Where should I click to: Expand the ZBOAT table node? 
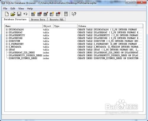coord(7,50)
